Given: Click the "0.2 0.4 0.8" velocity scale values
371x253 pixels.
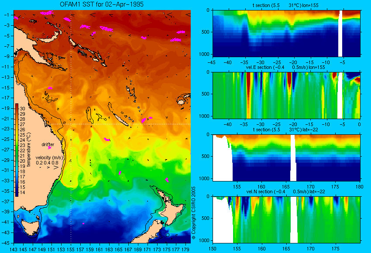Looking at the screenshot, I should click(x=47, y=163).
